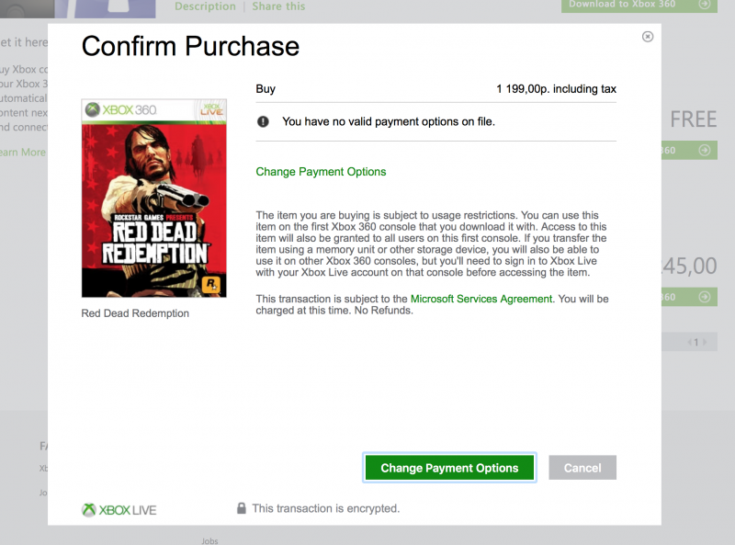Click 'This transaction is encrypted.' text
735x545 pixels.
(326, 508)
